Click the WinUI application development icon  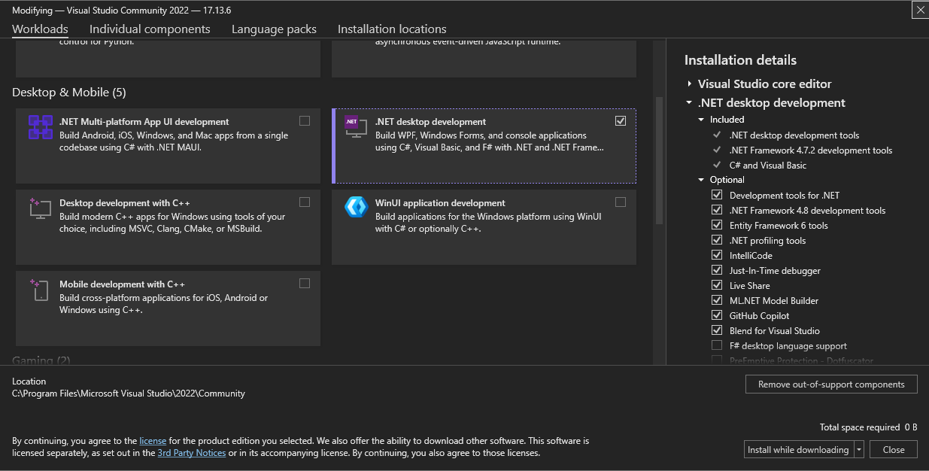point(356,207)
